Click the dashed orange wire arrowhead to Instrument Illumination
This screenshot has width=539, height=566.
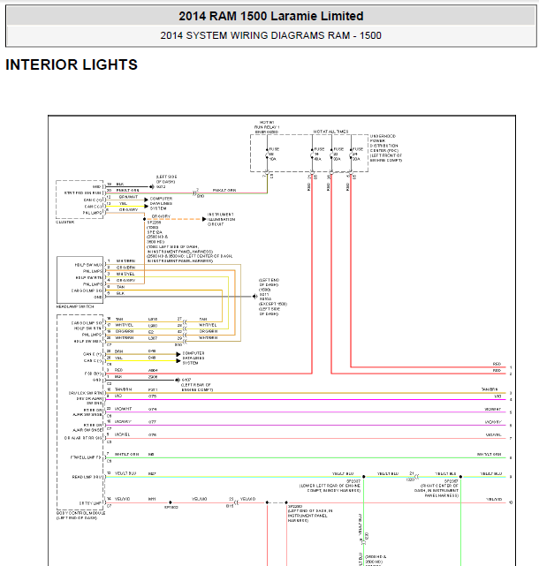point(204,219)
